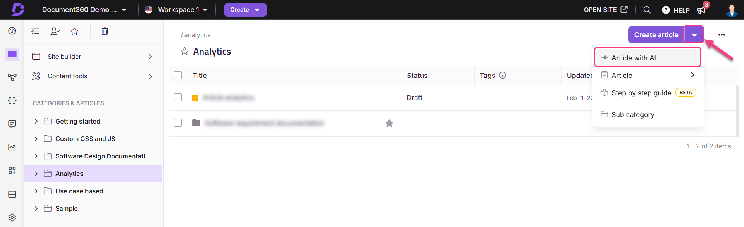Screen dimensions: 744x227
Task: Expand the Use case based category
Action: 36,191
